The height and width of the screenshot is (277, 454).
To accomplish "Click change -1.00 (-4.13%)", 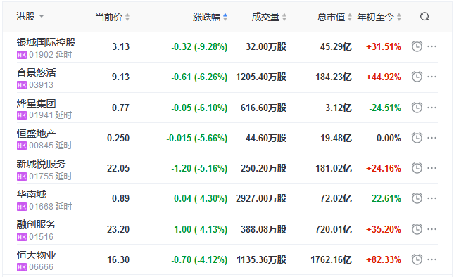I will [x=199, y=229].
